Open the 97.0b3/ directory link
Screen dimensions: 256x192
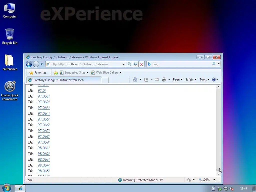tap(43, 108)
